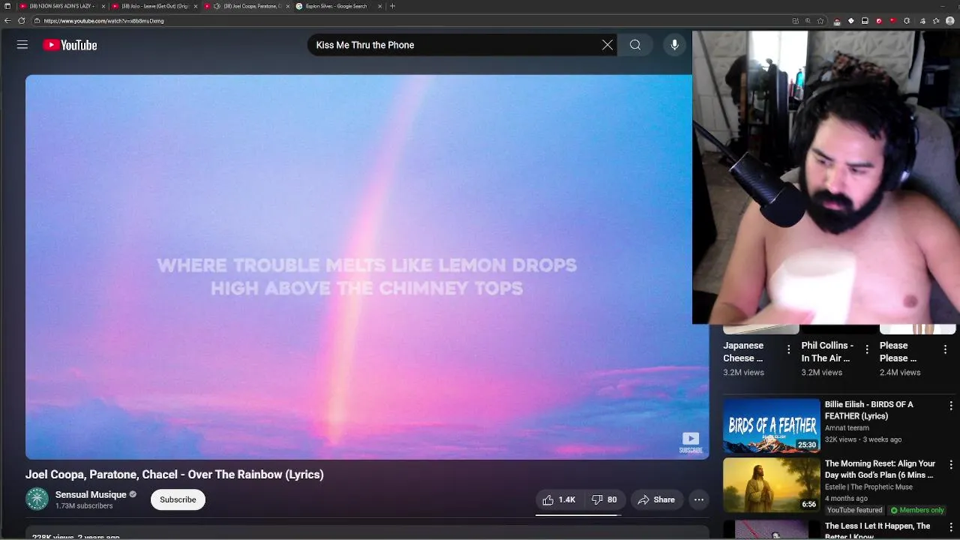960x540 pixels.
Task: Add this page to favorites star
Action: click(x=820, y=21)
